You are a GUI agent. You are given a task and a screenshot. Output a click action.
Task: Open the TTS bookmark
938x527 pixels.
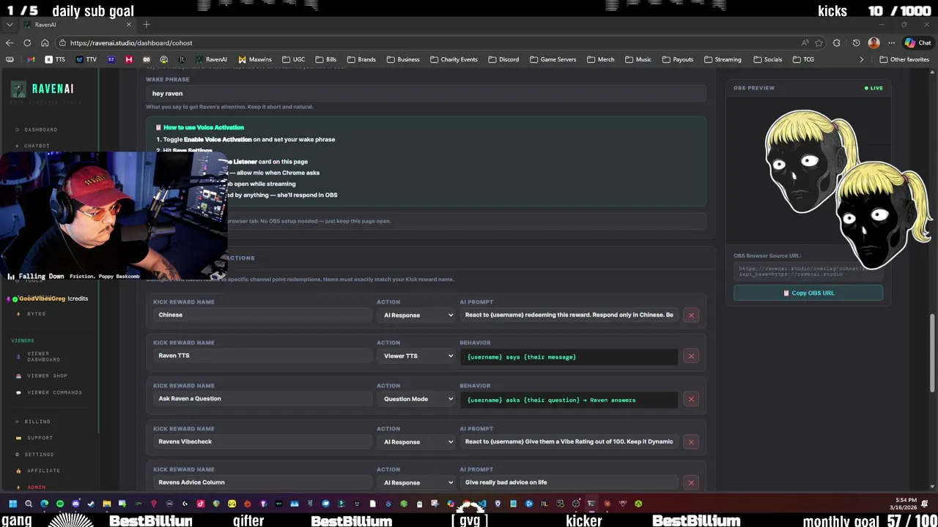55,59
